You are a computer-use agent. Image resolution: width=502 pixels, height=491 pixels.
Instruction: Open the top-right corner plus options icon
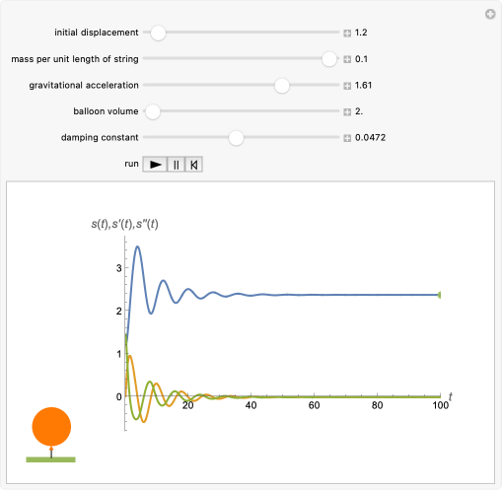[490, 14]
